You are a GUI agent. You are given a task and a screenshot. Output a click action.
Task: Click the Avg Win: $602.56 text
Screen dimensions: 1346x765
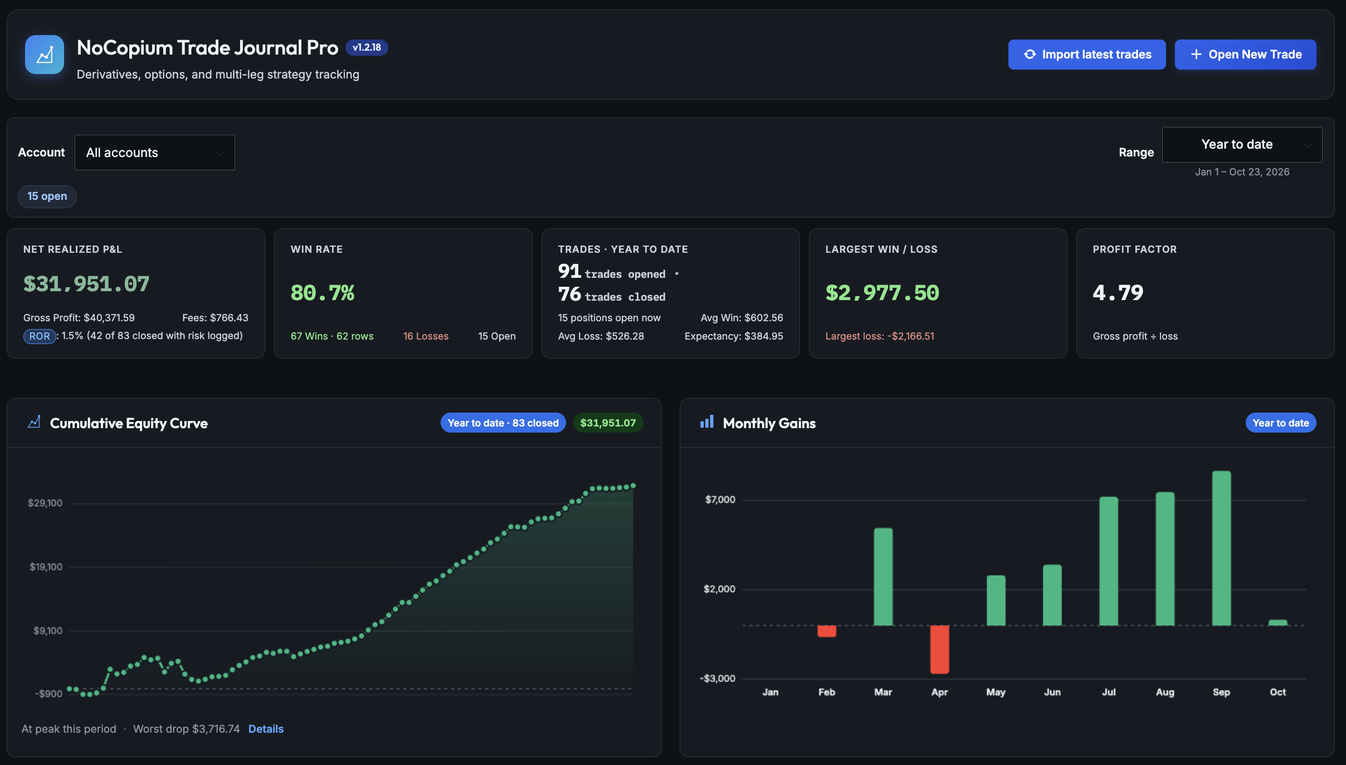pyautogui.click(x=742, y=318)
